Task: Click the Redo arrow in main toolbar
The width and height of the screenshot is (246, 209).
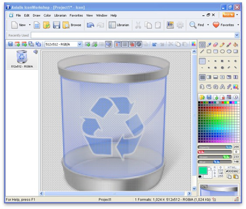Action: pos(100,25)
